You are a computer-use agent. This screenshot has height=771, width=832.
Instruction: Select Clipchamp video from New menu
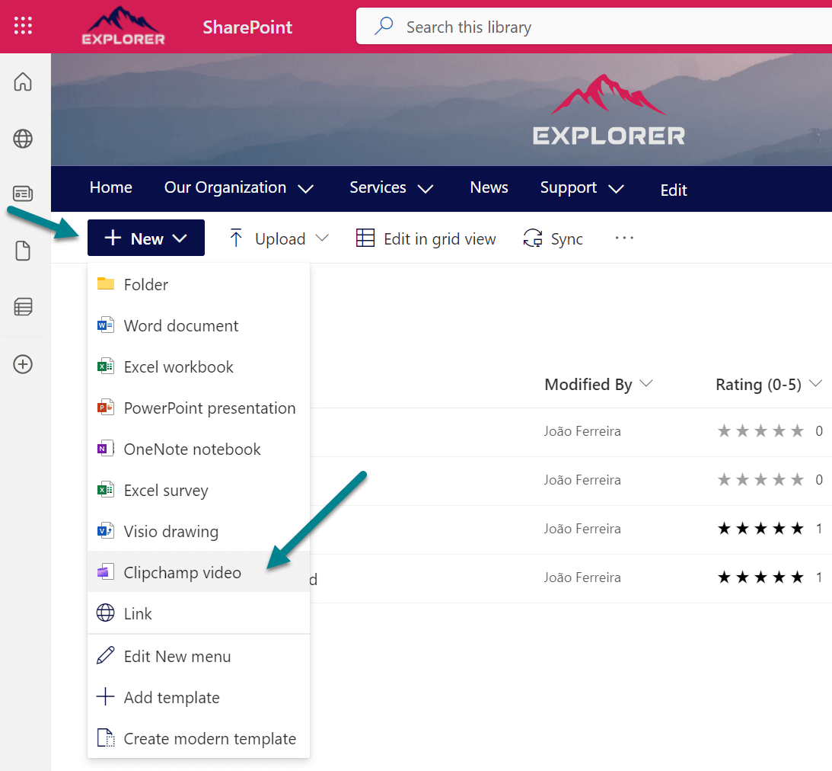pos(182,573)
